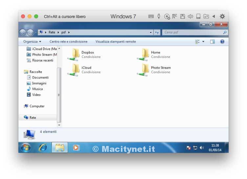This screenshot has height=179, width=247.
Task: Open the Immagini library
Action: (x=36, y=83)
